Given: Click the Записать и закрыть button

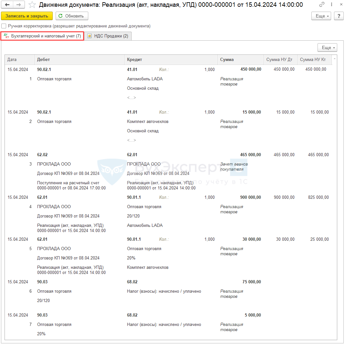Looking at the screenshot, I should click(x=27, y=16).
